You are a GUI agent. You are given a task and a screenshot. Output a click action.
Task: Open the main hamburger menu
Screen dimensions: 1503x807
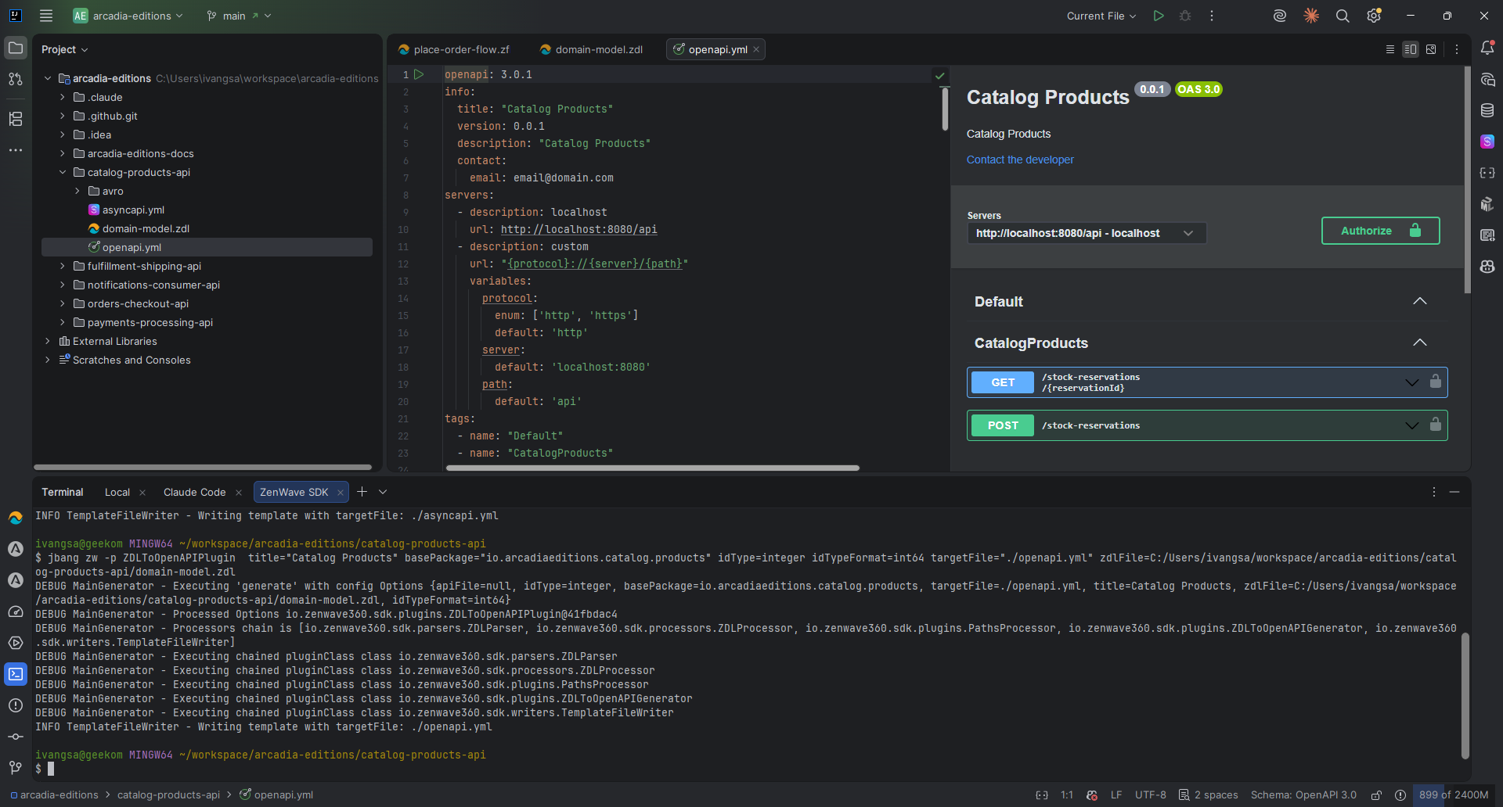46,16
